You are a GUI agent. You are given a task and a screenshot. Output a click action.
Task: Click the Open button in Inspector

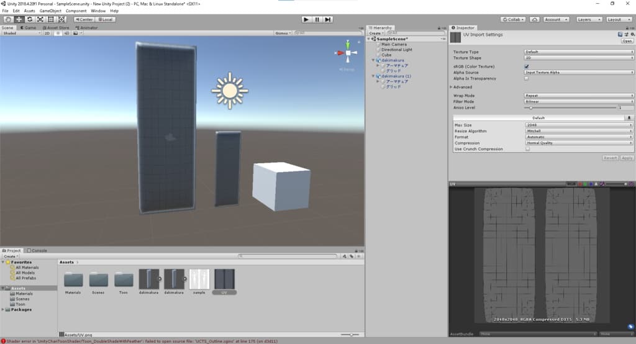click(x=627, y=41)
